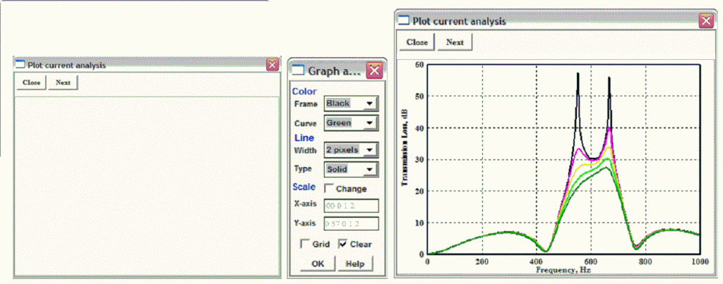Click the title bar icon of the transmission loss plot window

pyautogui.click(x=403, y=21)
